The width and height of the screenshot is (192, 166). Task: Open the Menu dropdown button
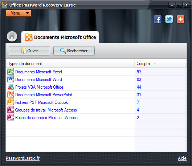point(19,13)
